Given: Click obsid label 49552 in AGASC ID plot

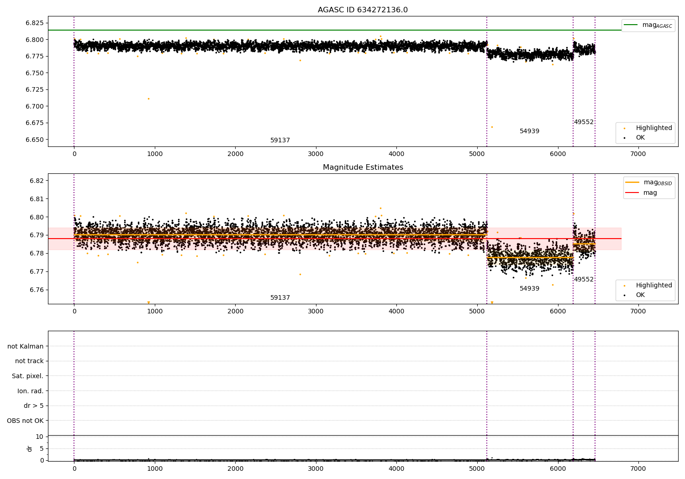Looking at the screenshot, I should tap(584, 122).
